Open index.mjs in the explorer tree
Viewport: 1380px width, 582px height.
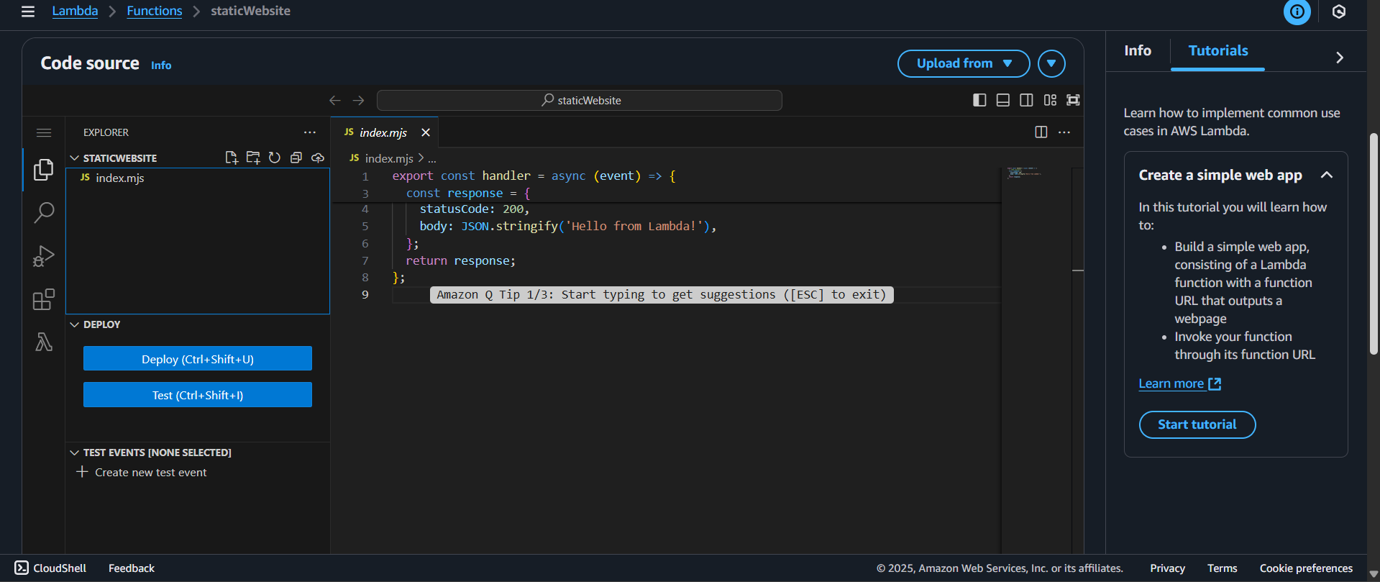198,178
